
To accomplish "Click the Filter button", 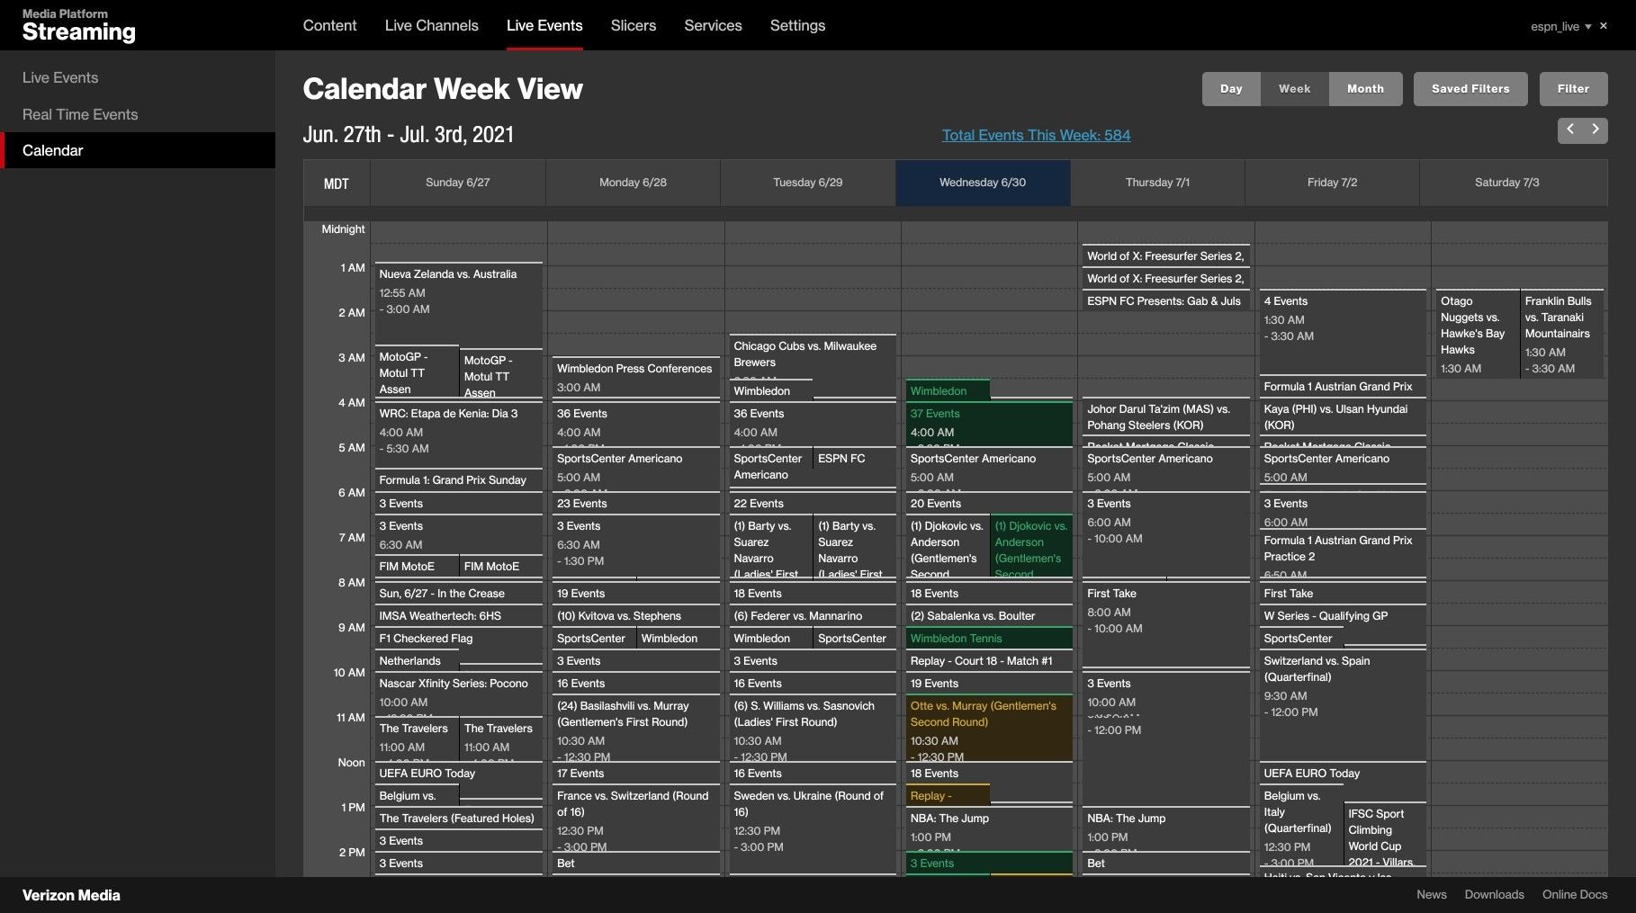I will click(1573, 89).
